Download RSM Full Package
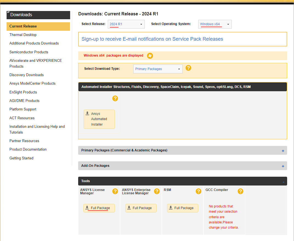 (183, 208)
